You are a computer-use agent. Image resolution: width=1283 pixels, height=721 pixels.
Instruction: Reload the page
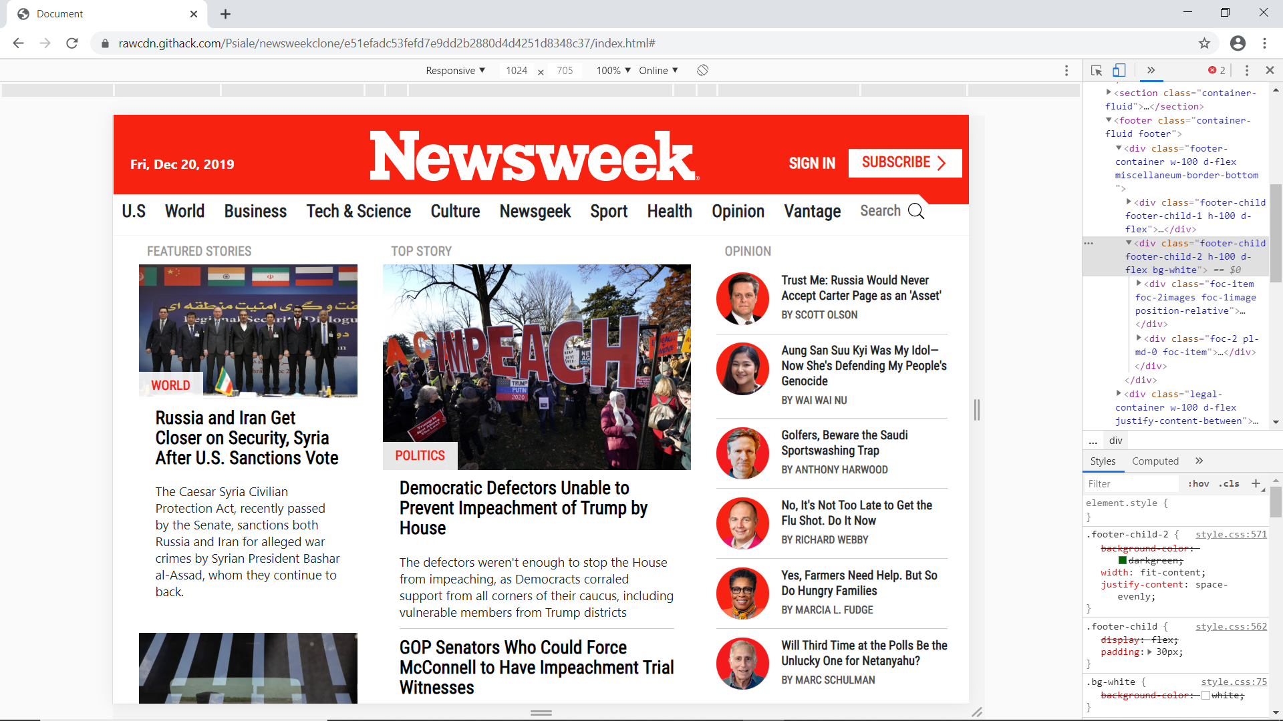pyautogui.click(x=72, y=43)
